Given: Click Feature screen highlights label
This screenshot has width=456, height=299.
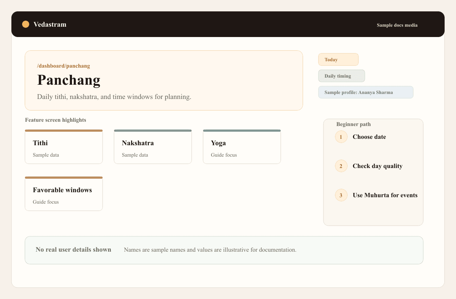Looking at the screenshot, I should 56,120.
